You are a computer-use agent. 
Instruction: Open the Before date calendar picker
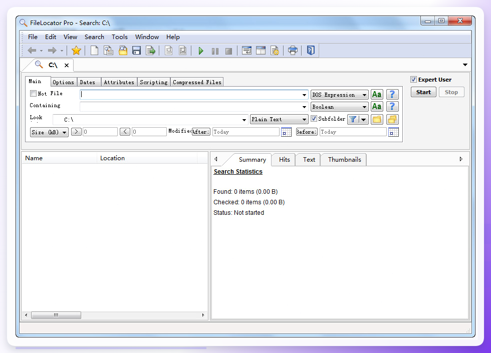393,132
